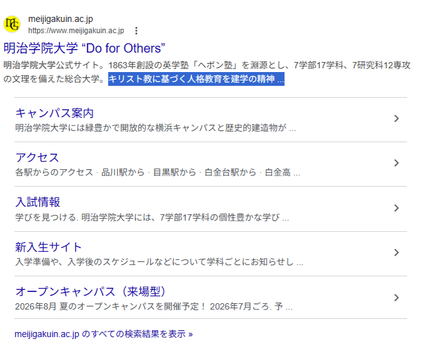Click the arrow chevron on the アクセス row

coord(396,164)
